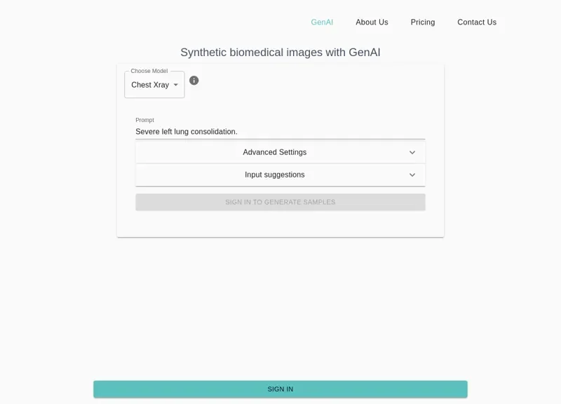Click the 'Chest Xray' selected value
This screenshot has width=561, height=404.
150,85
